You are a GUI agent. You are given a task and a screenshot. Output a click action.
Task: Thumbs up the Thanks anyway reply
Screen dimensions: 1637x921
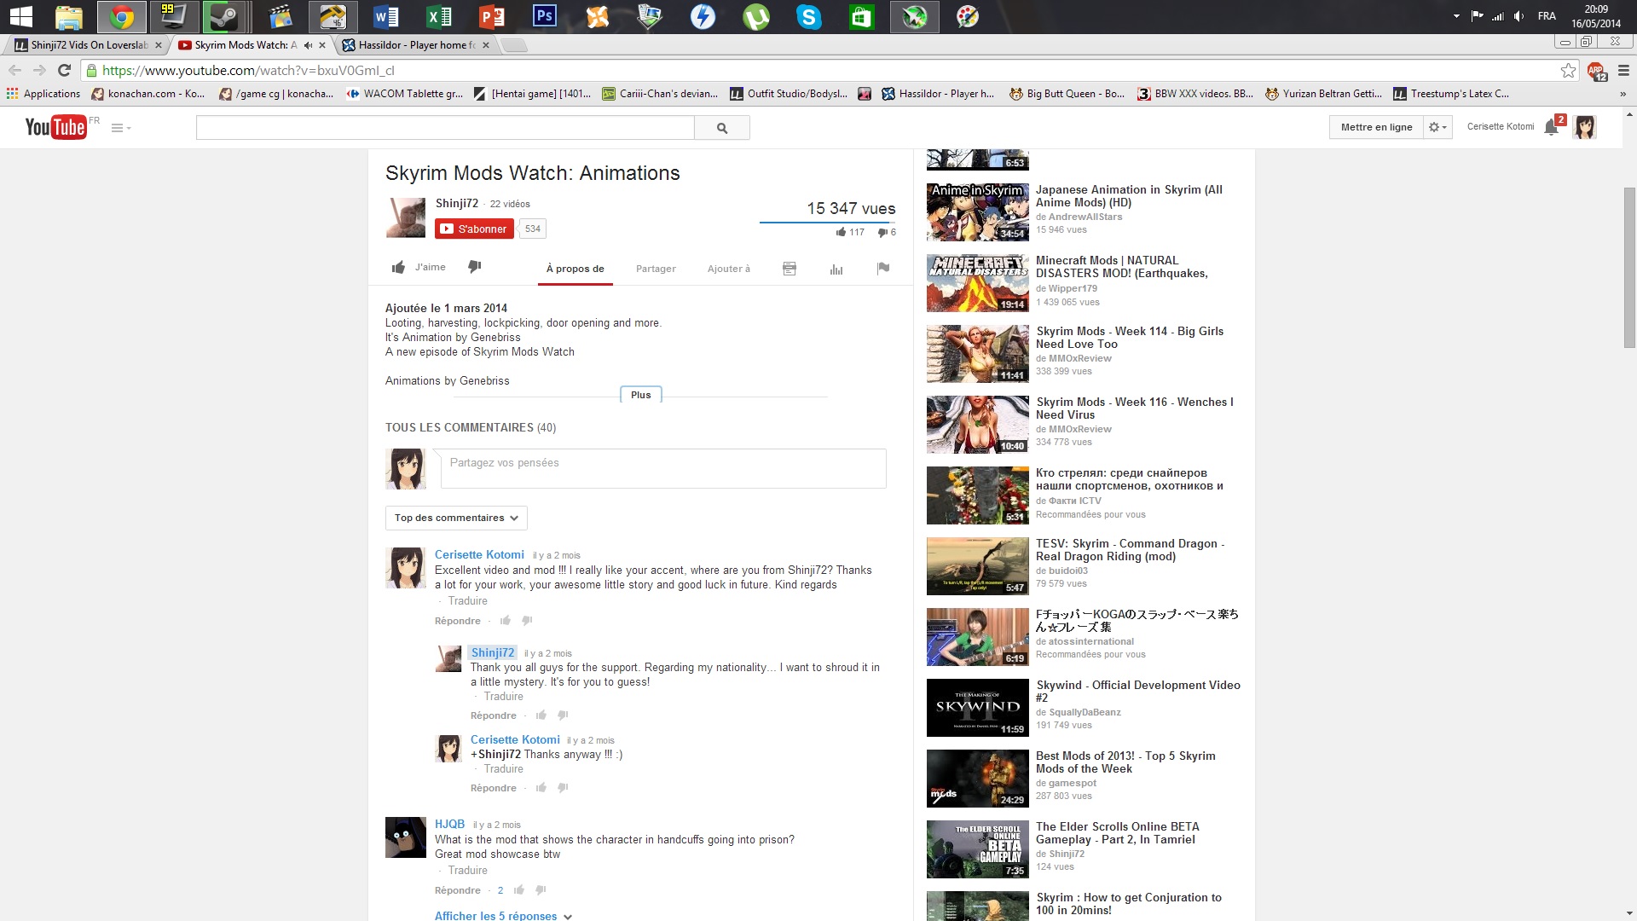(541, 788)
